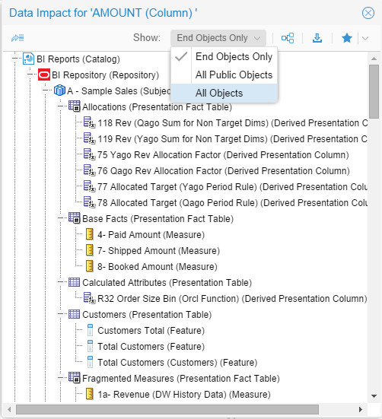Open the arrow menu beside the star
This screenshot has height=419, width=382.
click(365, 38)
